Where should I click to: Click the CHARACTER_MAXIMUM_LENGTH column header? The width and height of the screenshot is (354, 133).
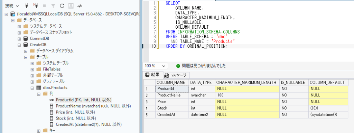247,82
